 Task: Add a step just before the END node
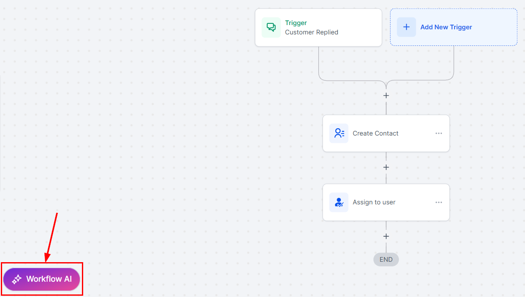[386, 236]
